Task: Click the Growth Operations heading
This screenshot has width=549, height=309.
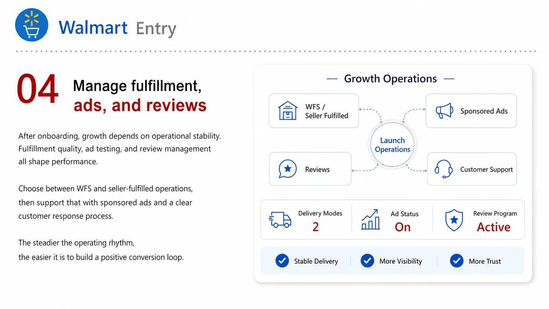Action: 390,79
